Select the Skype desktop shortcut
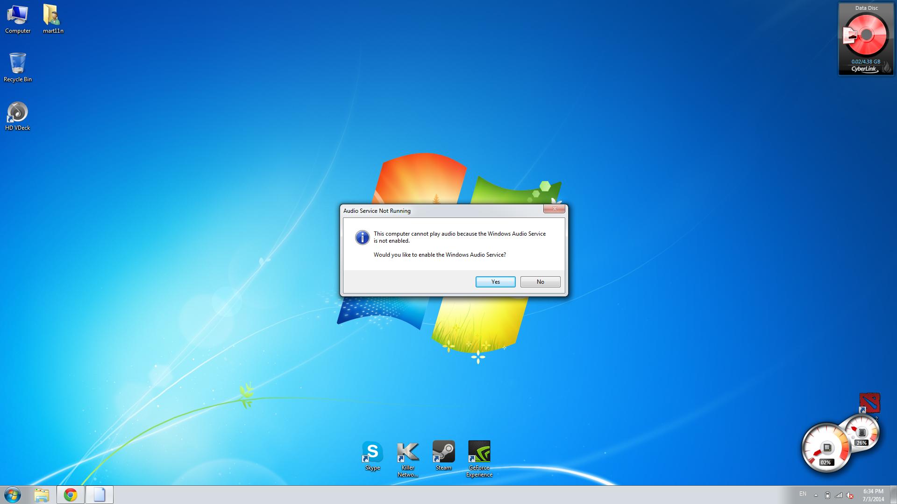The image size is (897, 504). tap(372, 456)
